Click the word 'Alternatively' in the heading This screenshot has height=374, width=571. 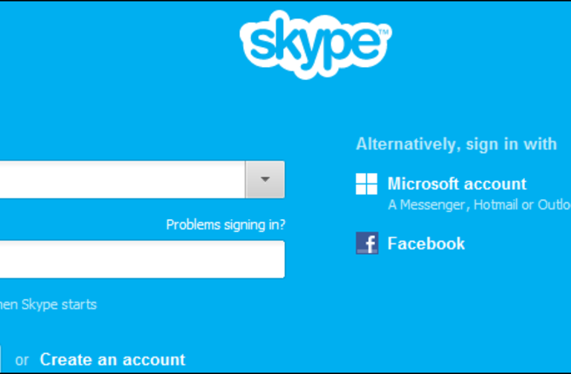(x=404, y=144)
